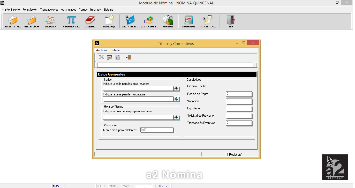Viewport: 355px width, 188px height.
Task: Open the Transacciones menu
Action: [49, 10]
